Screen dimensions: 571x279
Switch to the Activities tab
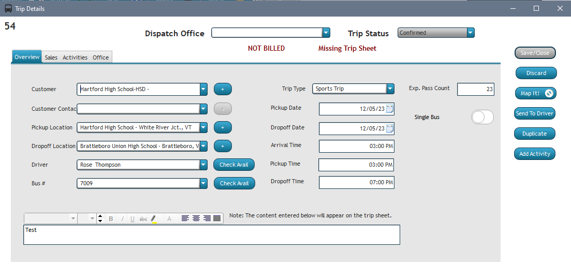pos(75,57)
